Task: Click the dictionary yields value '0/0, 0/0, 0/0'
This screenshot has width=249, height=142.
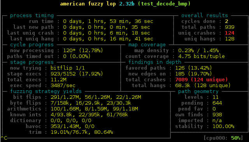Action: [71, 121]
